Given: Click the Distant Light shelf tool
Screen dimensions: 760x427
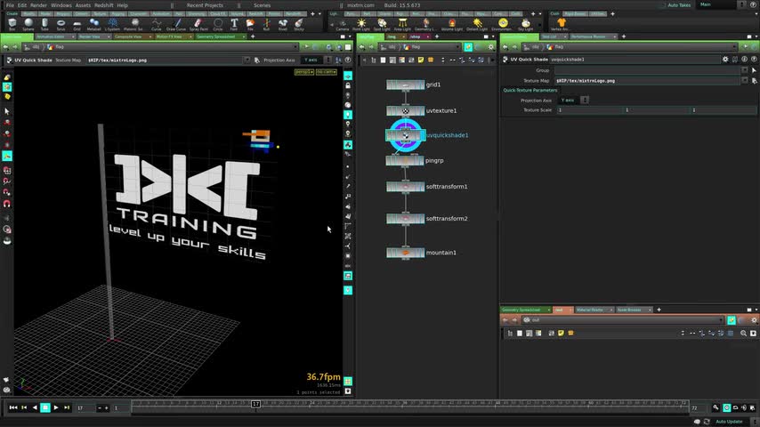Looking at the screenshot, I should [477, 24].
